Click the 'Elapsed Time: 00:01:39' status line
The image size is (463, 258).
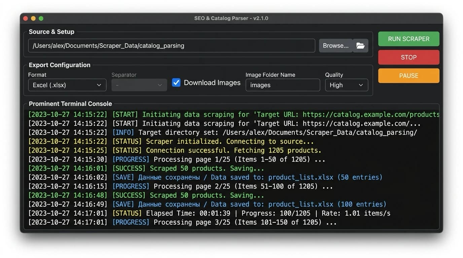[x=209, y=213]
